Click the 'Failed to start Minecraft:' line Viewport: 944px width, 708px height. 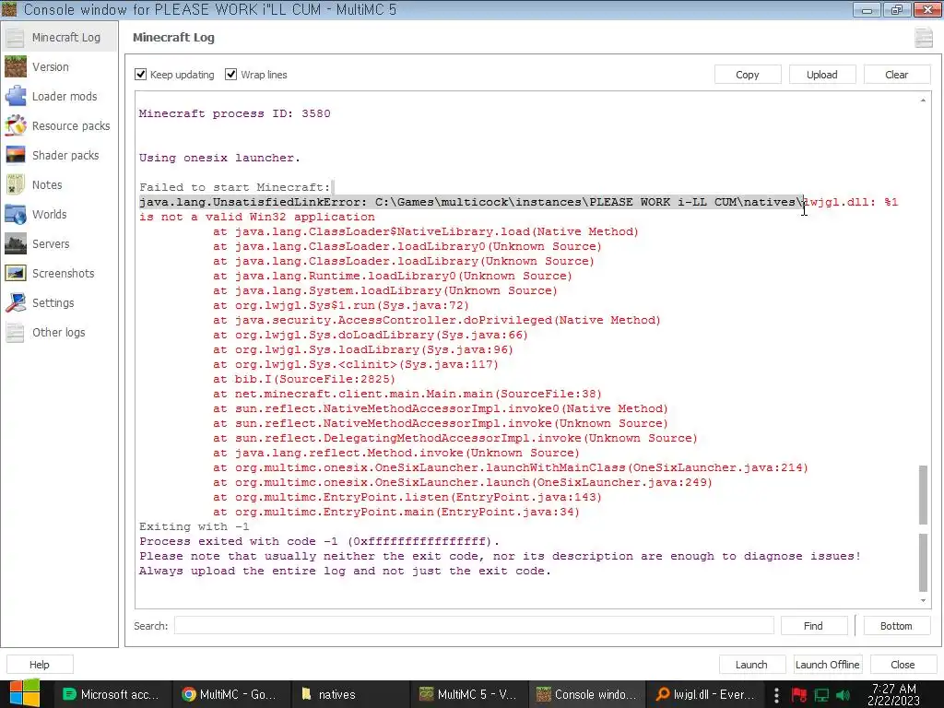click(x=235, y=187)
